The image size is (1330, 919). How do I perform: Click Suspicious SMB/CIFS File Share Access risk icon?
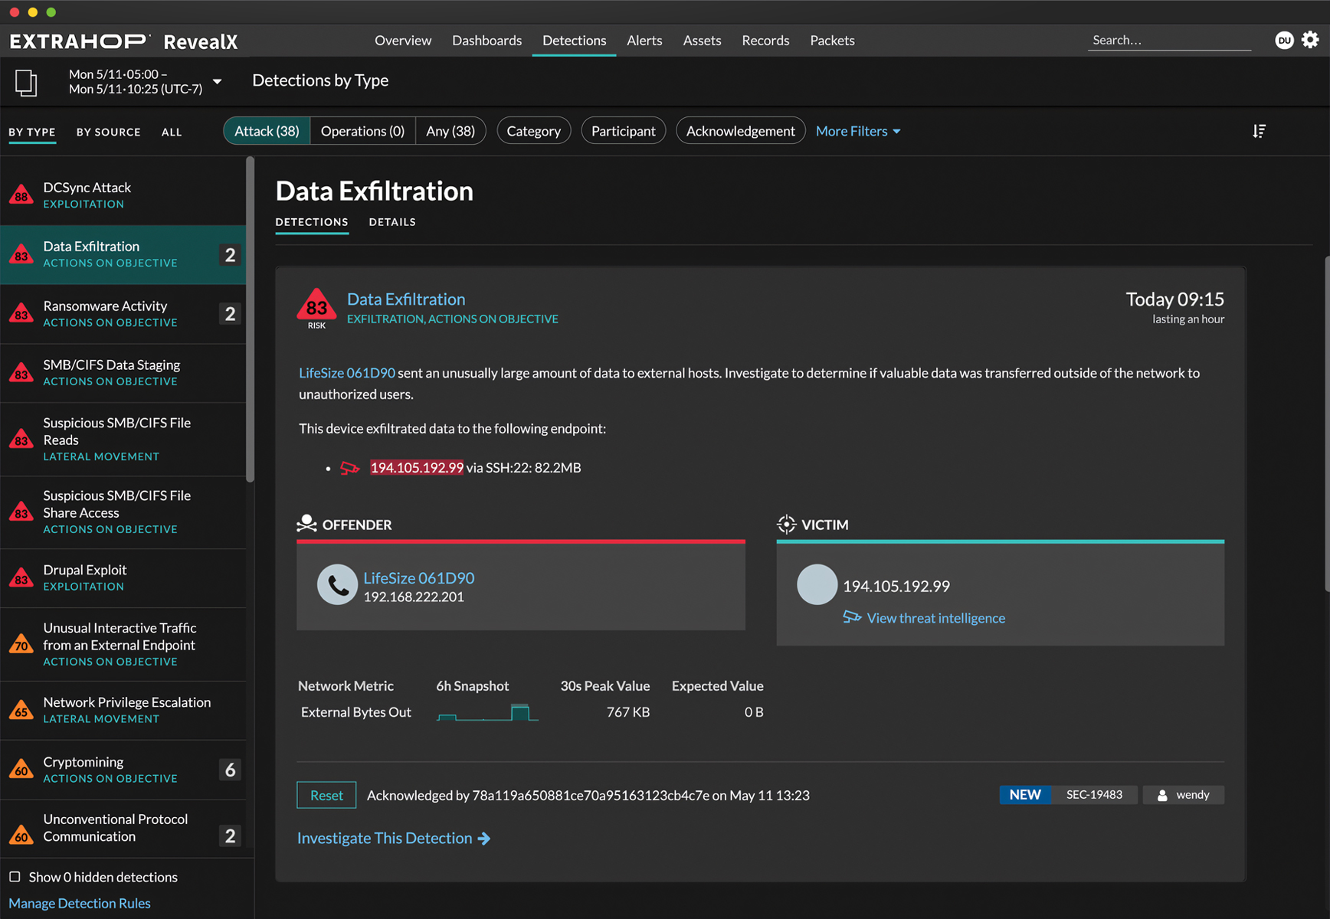21,512
